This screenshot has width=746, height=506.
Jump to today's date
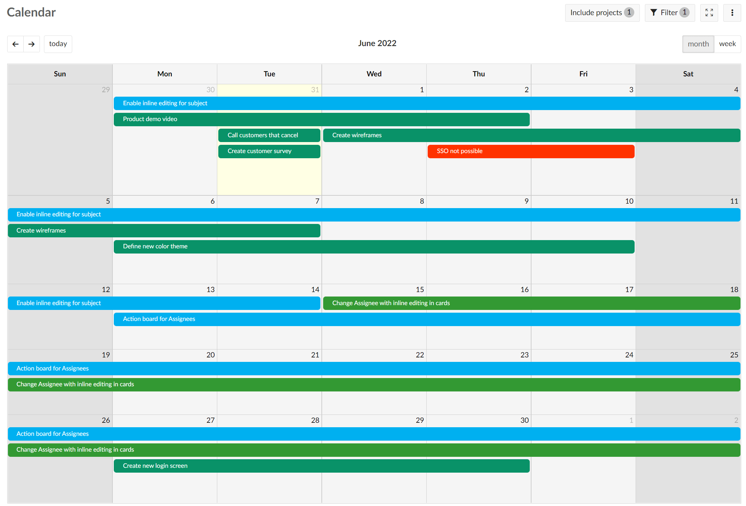point(58,44)
